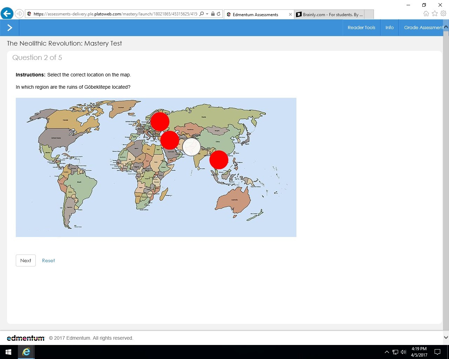Click the lock security icon in address bar
This screenshot has height=359, width=449.
coord(213,14)
